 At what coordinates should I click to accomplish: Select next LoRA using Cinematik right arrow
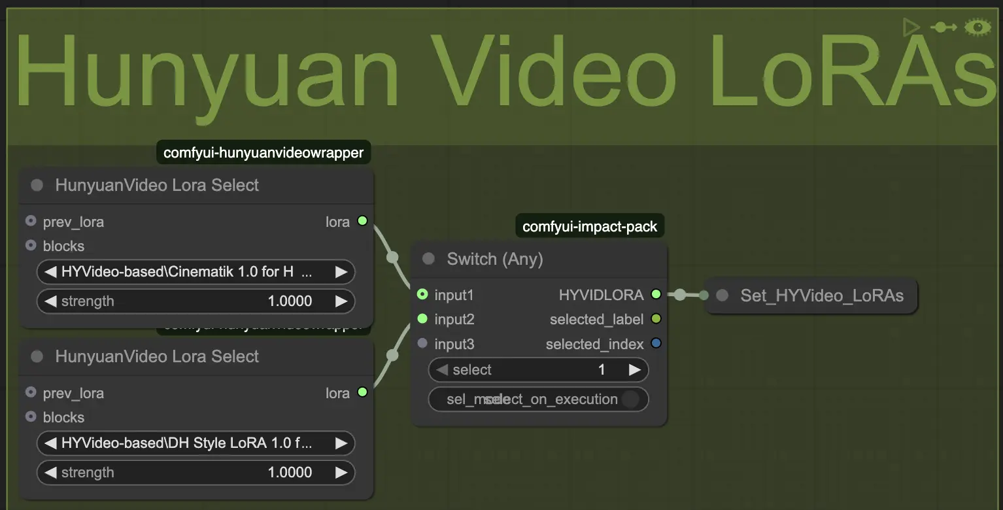341,272
